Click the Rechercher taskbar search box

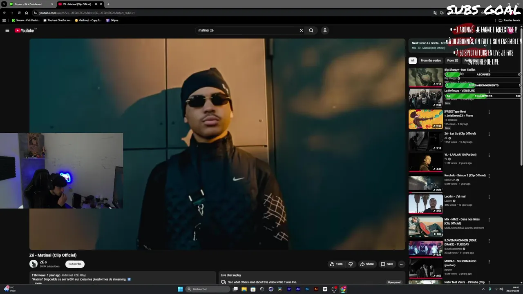pyautogui.click(x=208, y=289)
